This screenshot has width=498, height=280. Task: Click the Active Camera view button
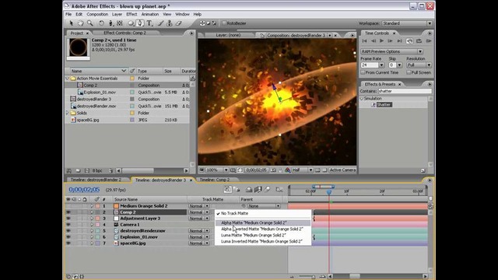342,170
